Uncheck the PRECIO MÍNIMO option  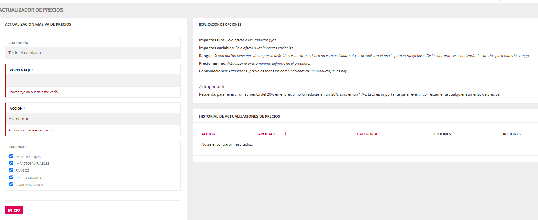11,177
